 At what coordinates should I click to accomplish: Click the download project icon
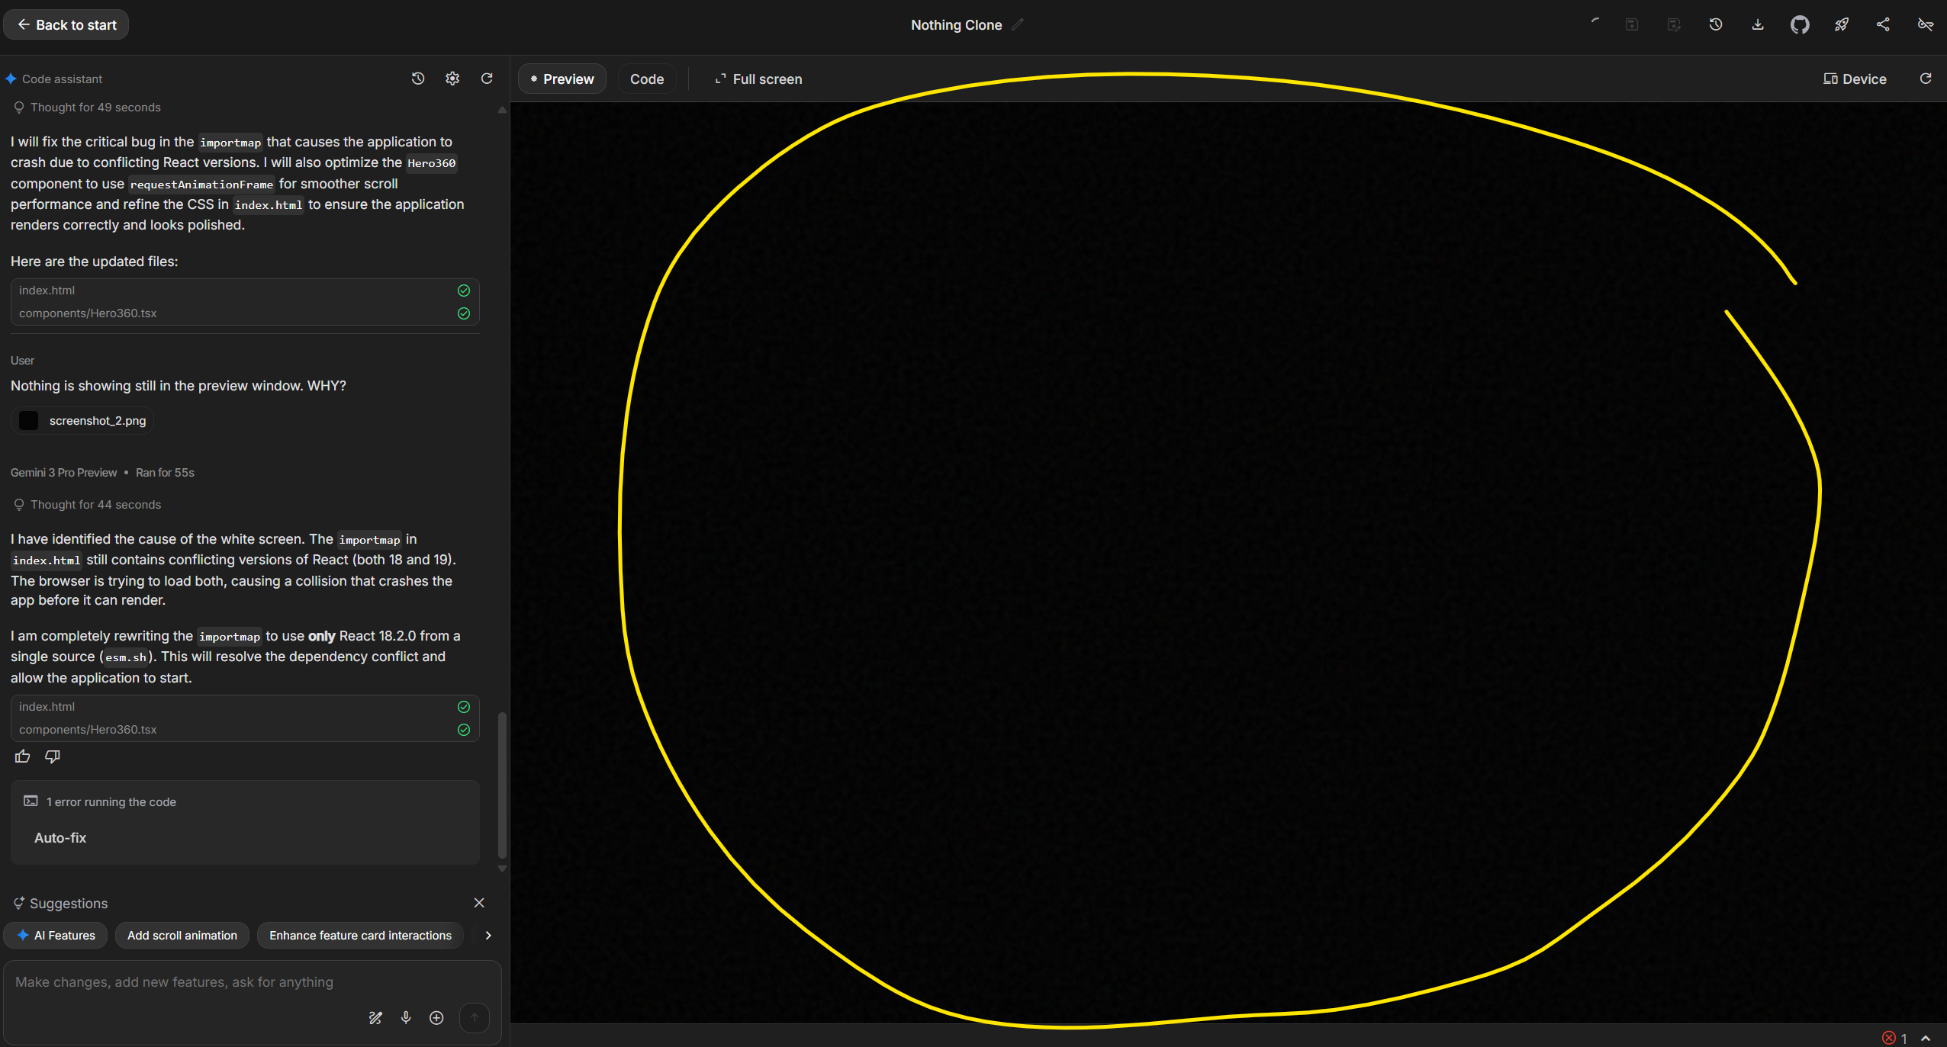[x=1758, y=24]
